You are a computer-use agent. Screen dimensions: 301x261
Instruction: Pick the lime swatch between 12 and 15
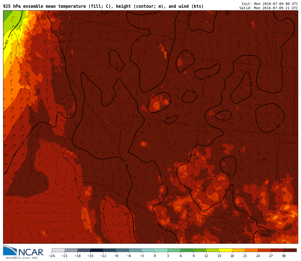(213, 250)
